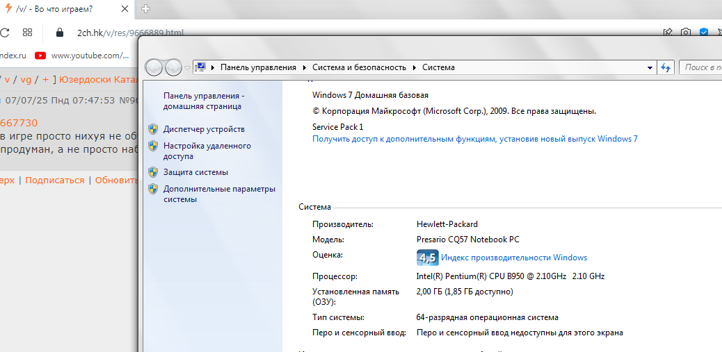
Task: Click the Control Panel search field
Action: 700,67
